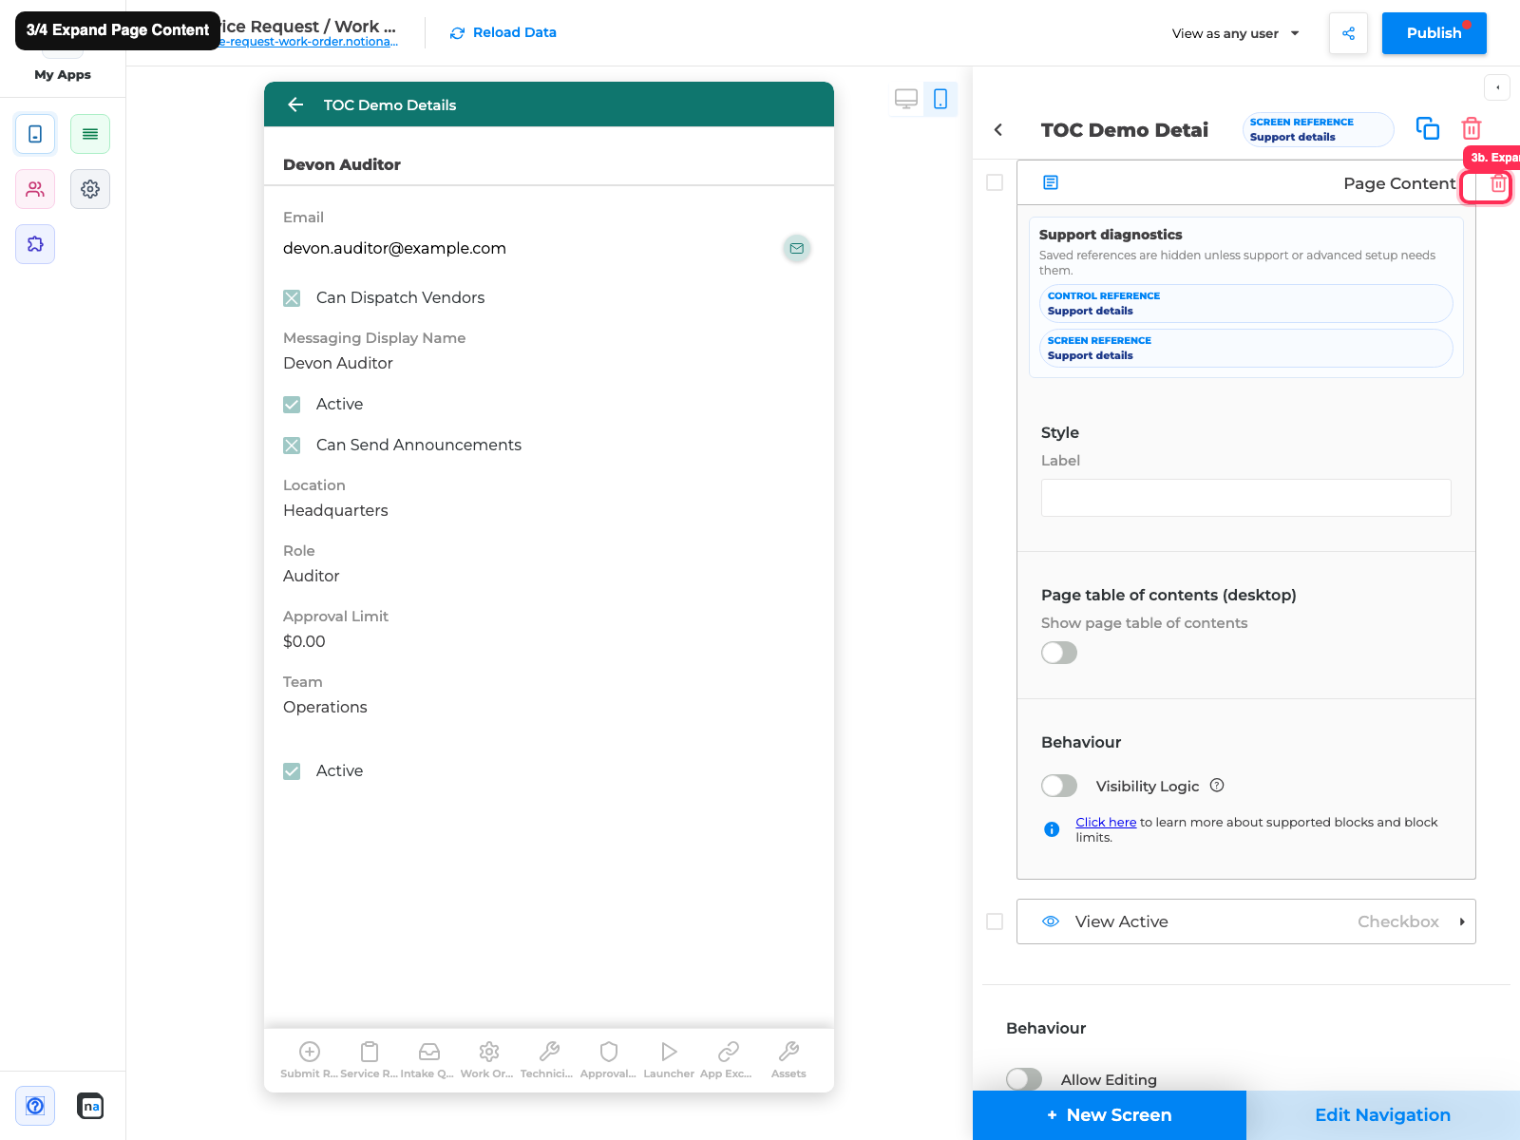Screen dimensions: 1520x1140
Task: Click the TOC Demo Detai screen title
Action: point(1125,130)
